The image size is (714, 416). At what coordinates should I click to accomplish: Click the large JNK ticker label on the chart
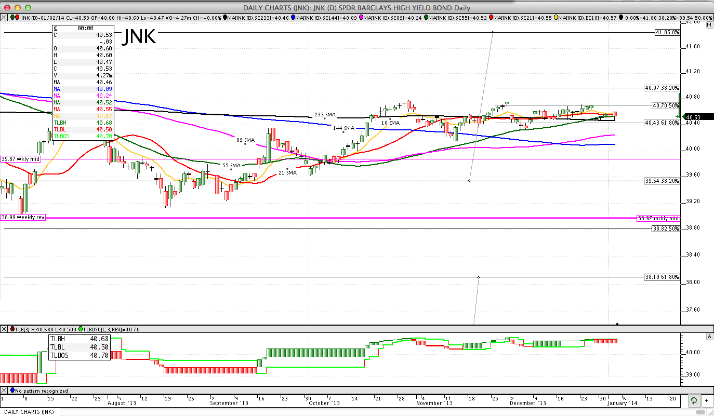(139, 36)
